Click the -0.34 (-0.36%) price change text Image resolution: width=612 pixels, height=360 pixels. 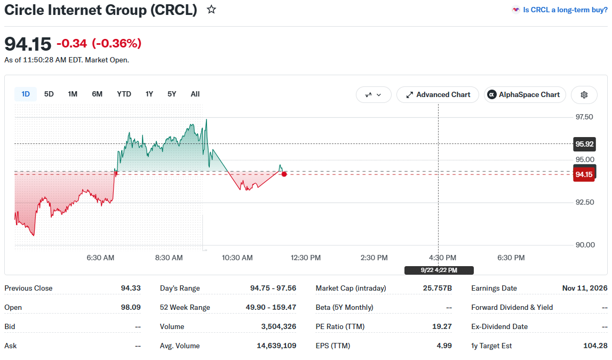[99, 43]
